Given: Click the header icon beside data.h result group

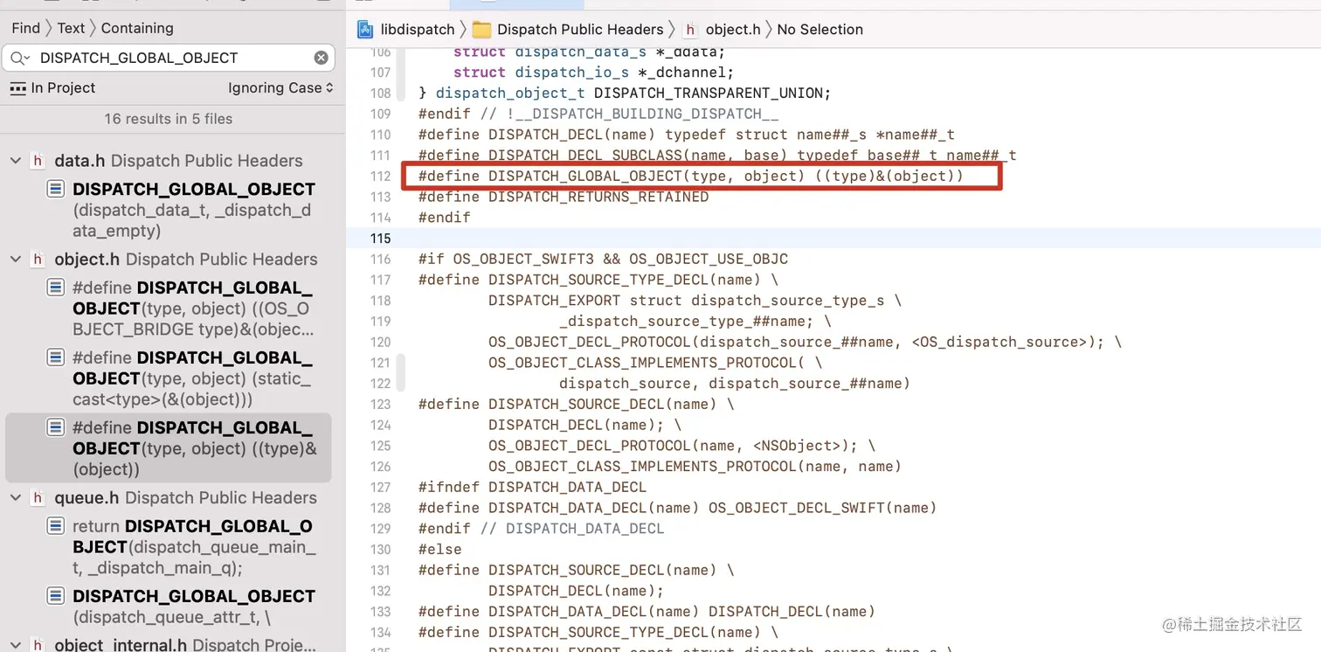Looking at the screenshot, I should 38,161.
